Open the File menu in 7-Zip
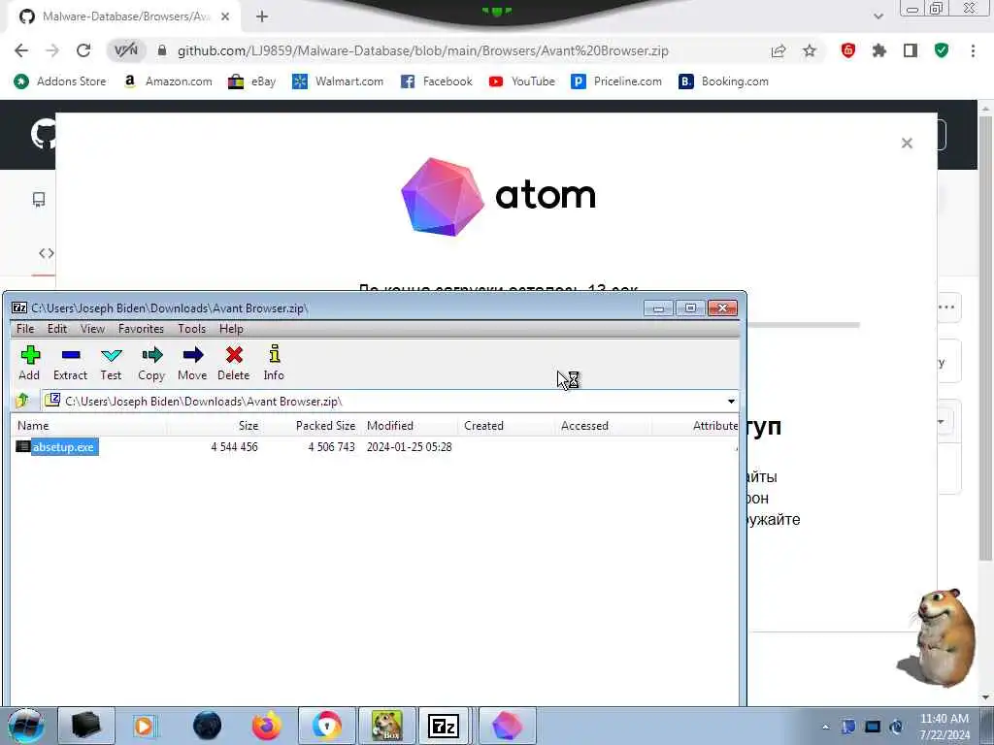 [25, 328]
